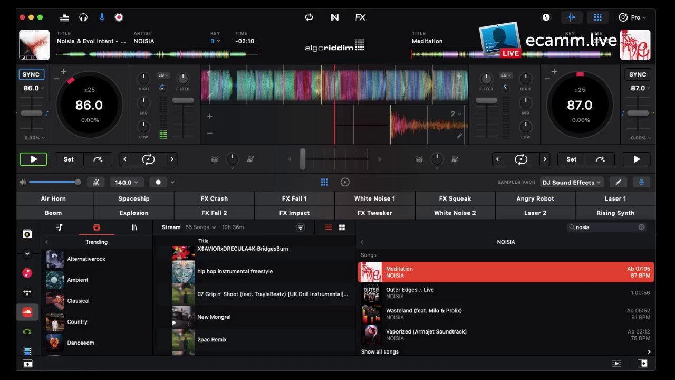This screenshot has height=380, width=675.
Task: Switch to the playlists tab with music note
Action: coord(59,227)
